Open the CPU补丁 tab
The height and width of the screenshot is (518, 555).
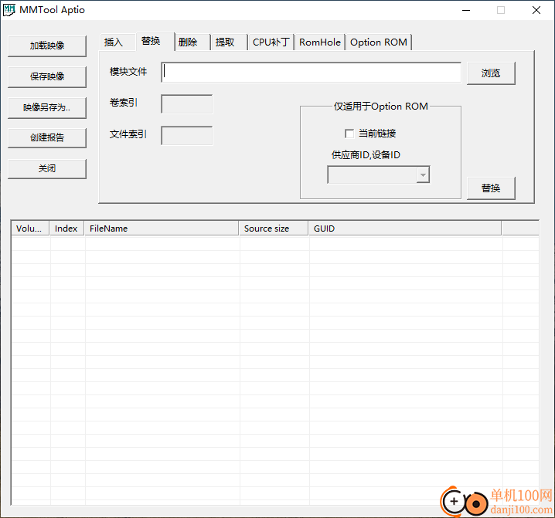[x=271, y=42]
